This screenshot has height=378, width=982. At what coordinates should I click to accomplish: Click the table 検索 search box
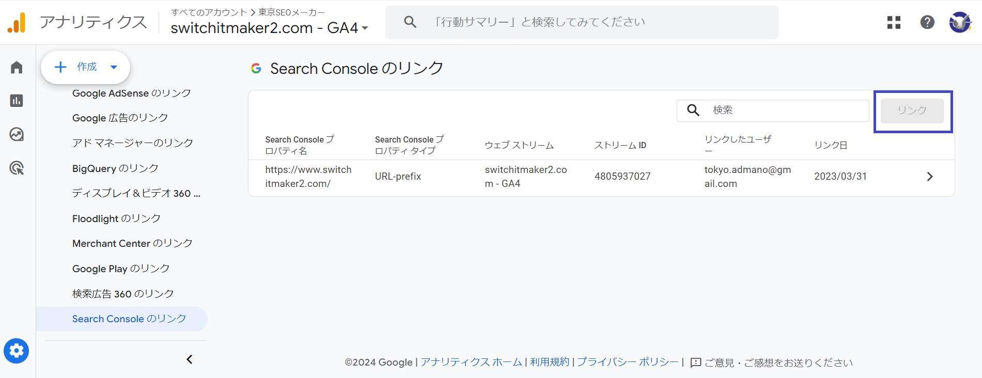(x=773, y=111)
